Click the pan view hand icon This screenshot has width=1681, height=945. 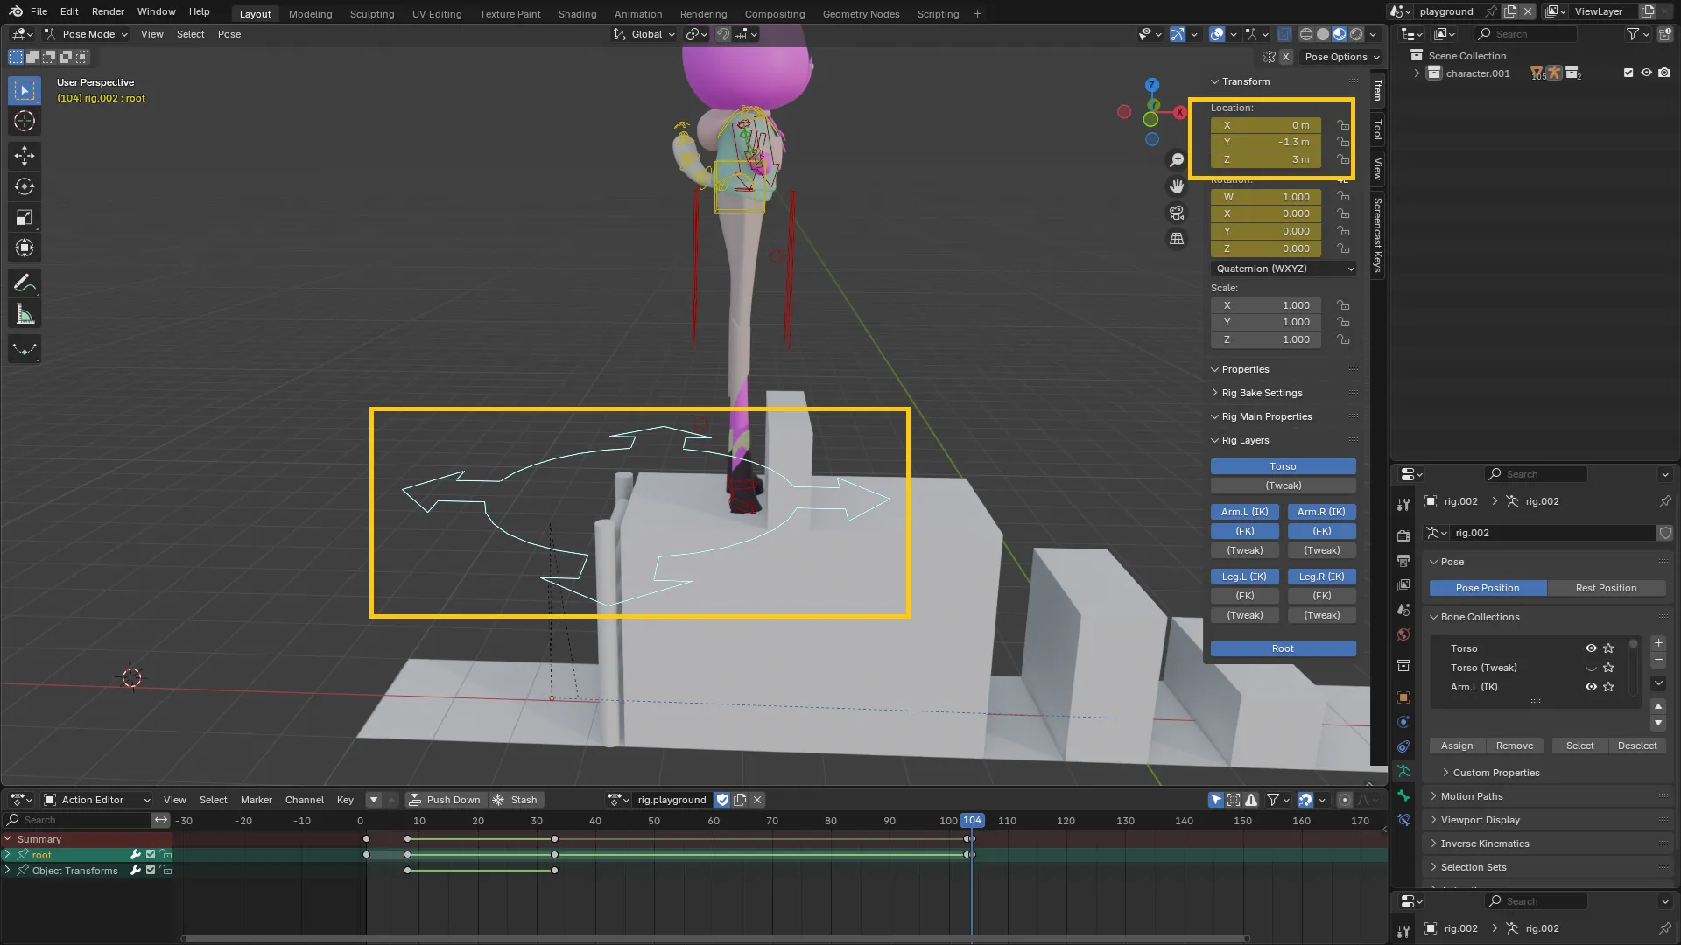(x=1177, y=186)
